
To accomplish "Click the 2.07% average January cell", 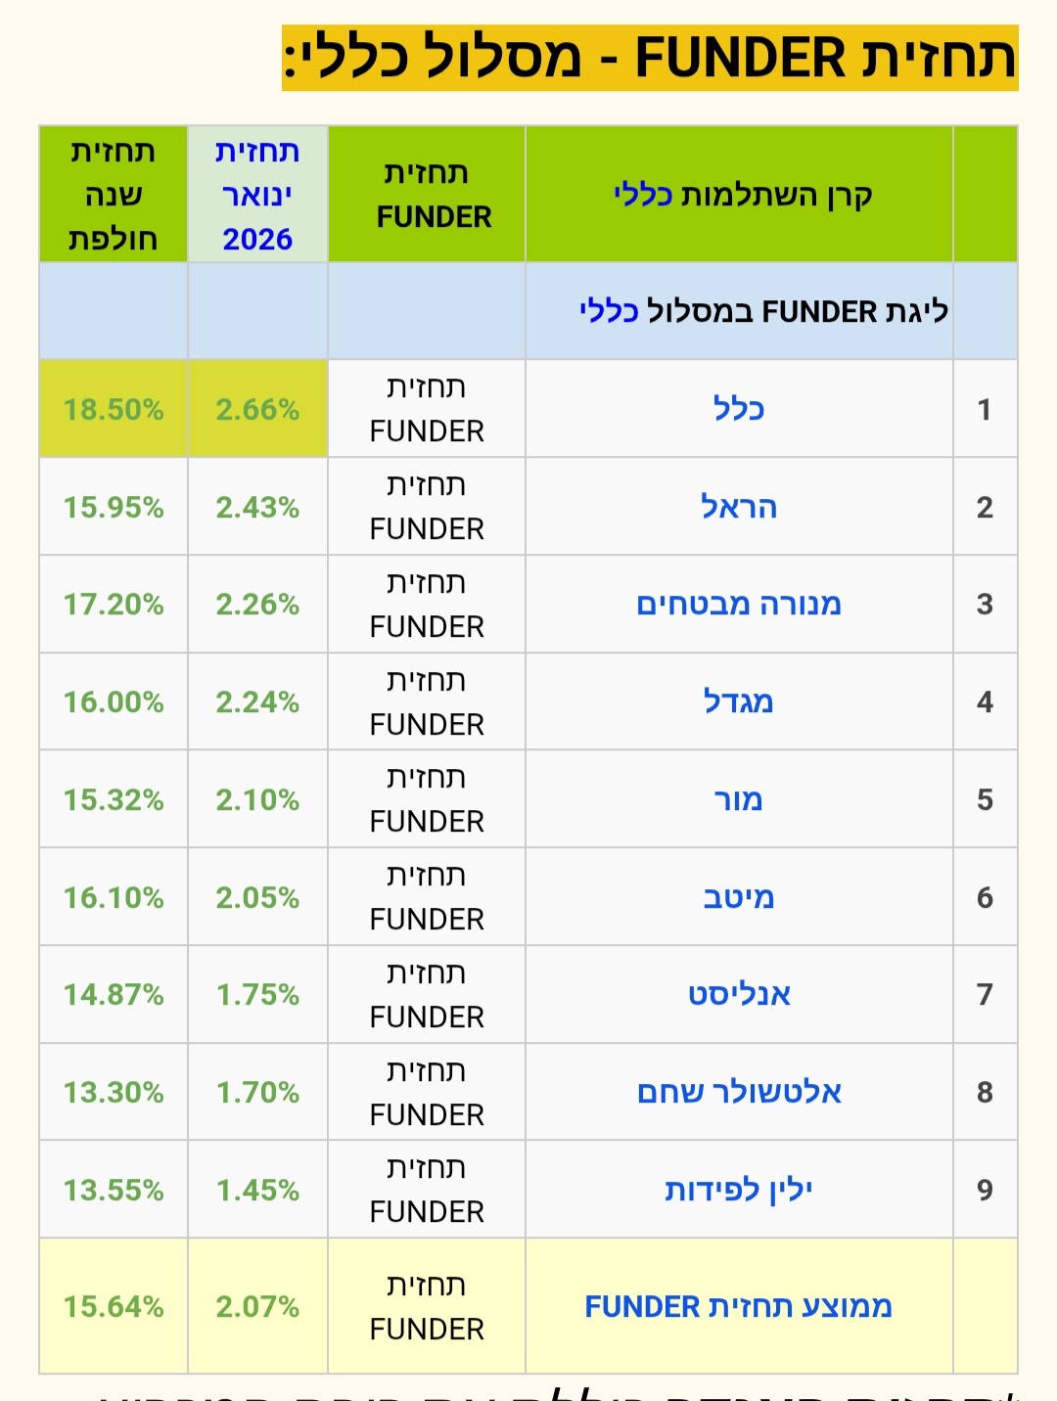I will click(x=257, y=1306).
